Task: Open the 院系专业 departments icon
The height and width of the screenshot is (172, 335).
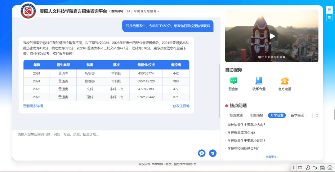Action: 259,81
